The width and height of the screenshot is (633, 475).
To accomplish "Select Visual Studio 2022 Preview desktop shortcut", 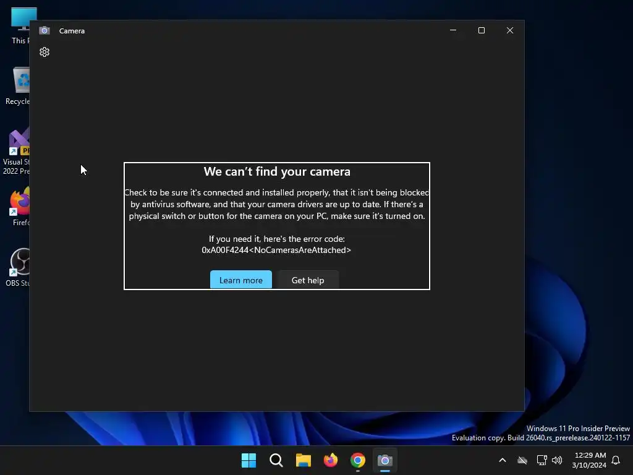I will (x=15, y=152).
